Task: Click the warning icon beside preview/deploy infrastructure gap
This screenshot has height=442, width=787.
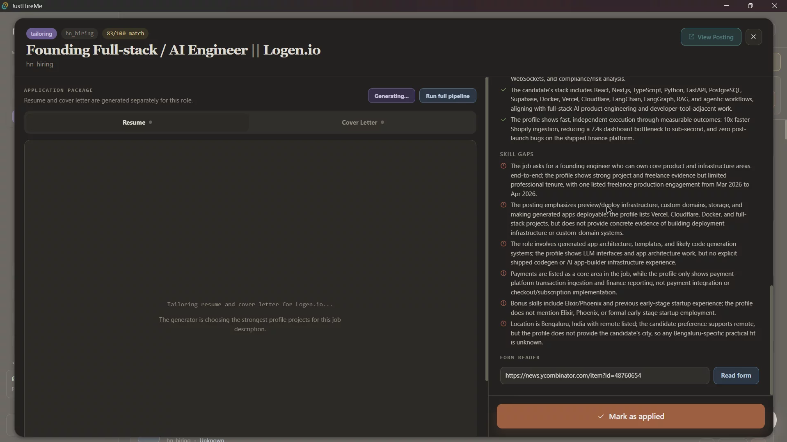Action: click(503, 205)
